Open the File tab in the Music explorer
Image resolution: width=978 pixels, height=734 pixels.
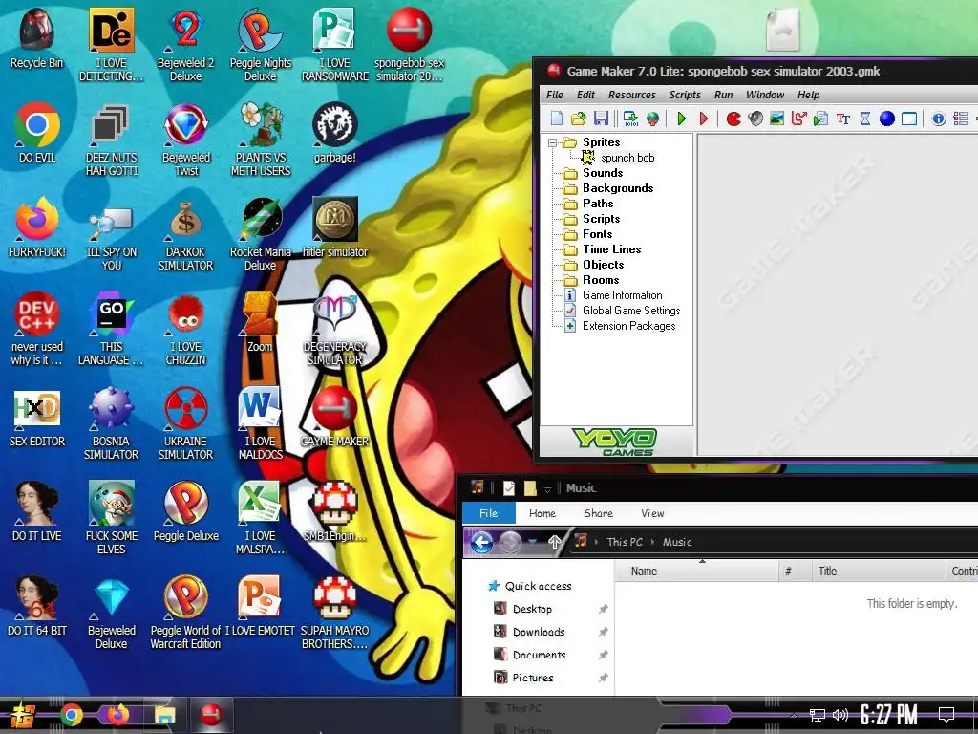[488, 513]
